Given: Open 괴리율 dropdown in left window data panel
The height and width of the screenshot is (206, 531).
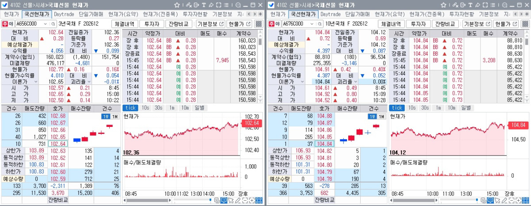Looking at the screenshot, I should click(x=88, y=82).
